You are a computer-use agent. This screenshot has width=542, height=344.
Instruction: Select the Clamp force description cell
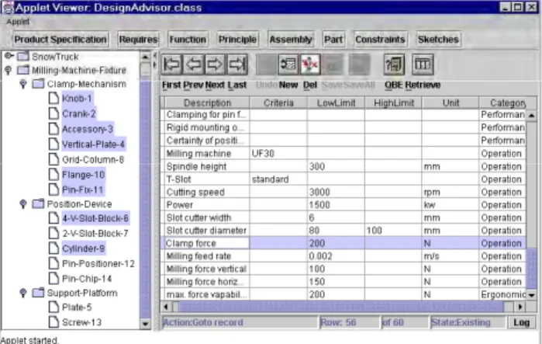click(207, 243)
